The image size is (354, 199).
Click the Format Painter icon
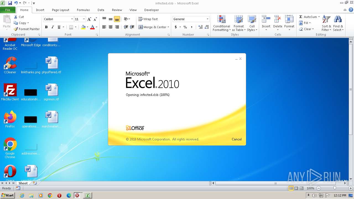point(16,29)
